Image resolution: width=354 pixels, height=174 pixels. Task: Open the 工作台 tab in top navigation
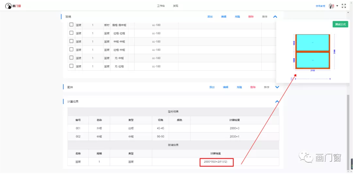(161, 6)
